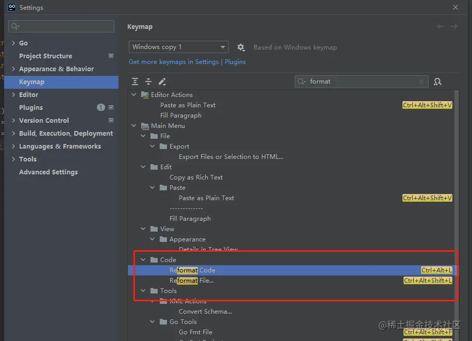Screen dimensions: 472x341
Task: Click the Collapse All icon in keymap toolbar
Action: (148, 82)
